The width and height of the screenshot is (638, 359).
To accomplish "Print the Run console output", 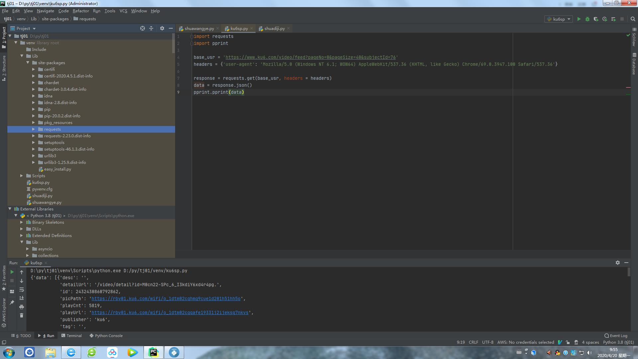I will tap(22, 307).
